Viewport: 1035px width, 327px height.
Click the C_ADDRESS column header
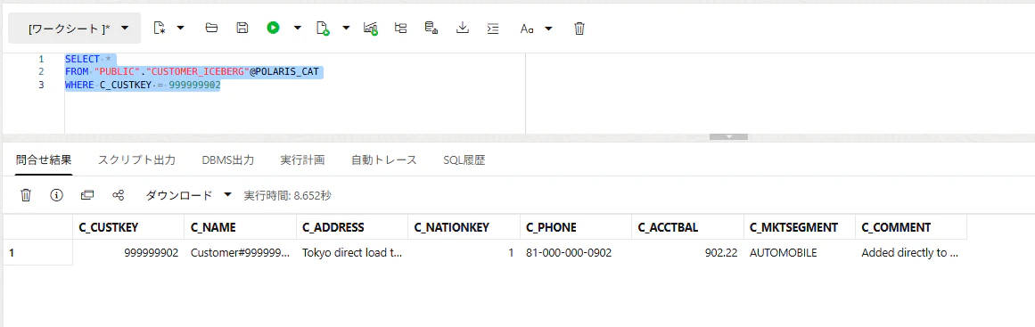click(352, 227)
